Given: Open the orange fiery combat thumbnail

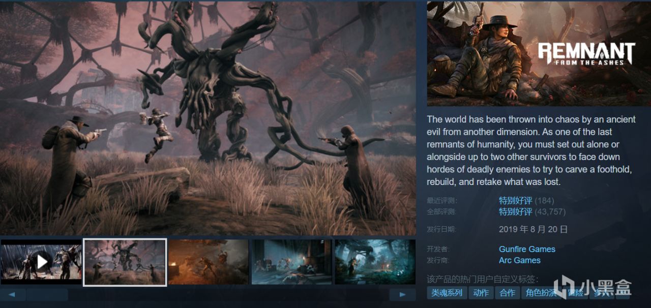Looking at the screenshot, I should click(x=208, y=262).
